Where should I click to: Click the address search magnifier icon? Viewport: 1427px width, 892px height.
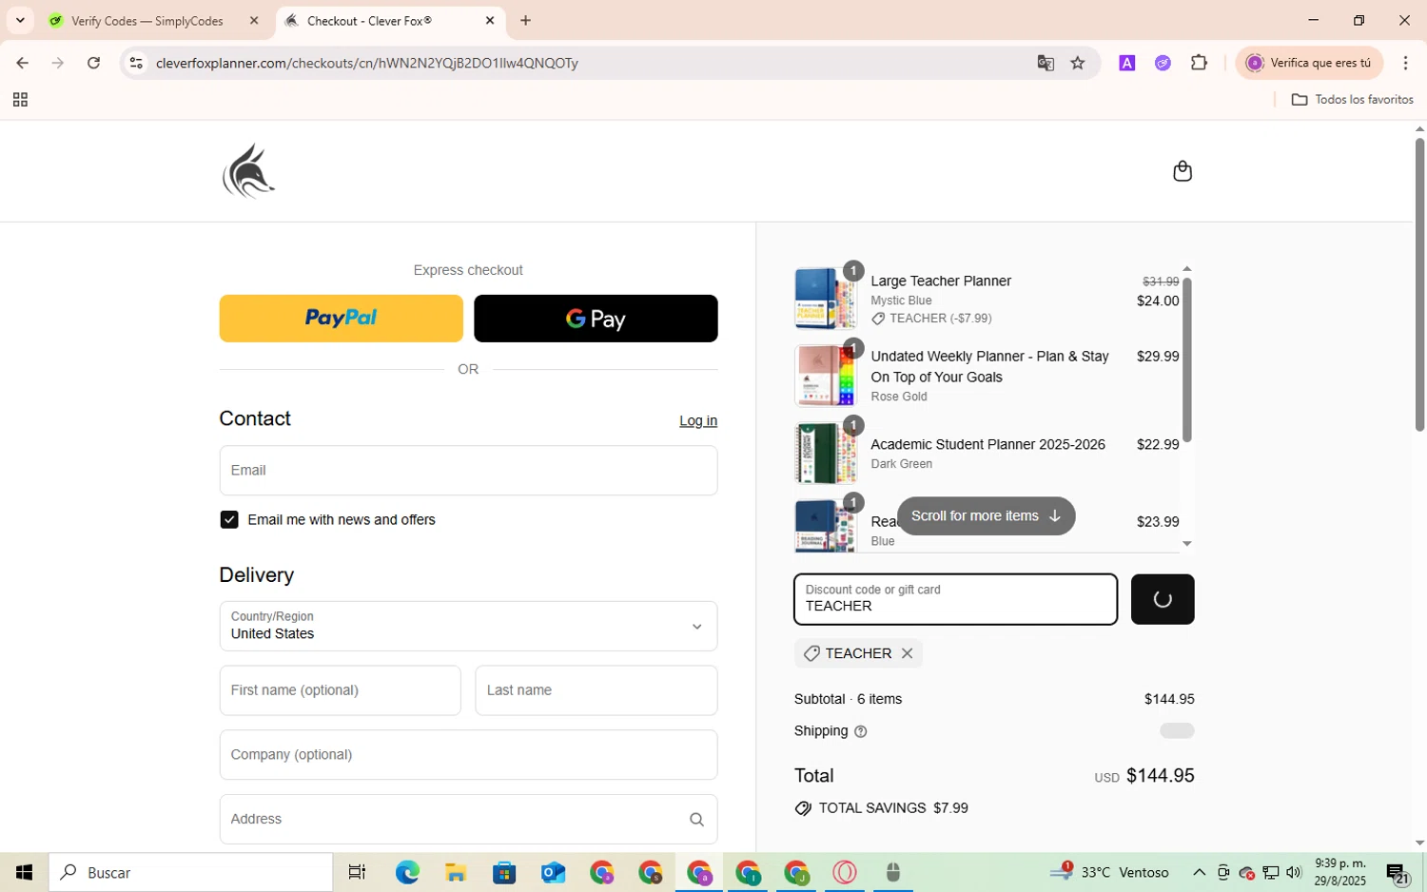[696, 820]
